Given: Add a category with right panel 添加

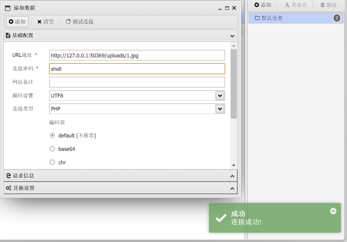Looking at the screenshot, I should click(x=263, y=5).
